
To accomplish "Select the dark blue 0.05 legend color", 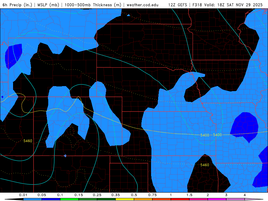I will tap(51, 199).
